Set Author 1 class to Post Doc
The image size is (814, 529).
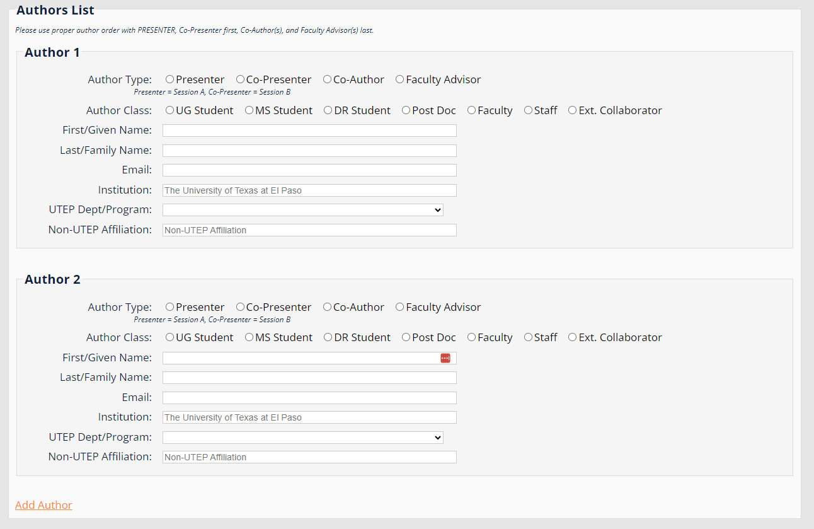(x=406, y=110)
